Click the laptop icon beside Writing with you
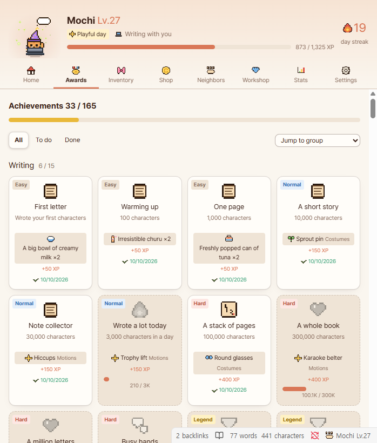 pos(119,34)
